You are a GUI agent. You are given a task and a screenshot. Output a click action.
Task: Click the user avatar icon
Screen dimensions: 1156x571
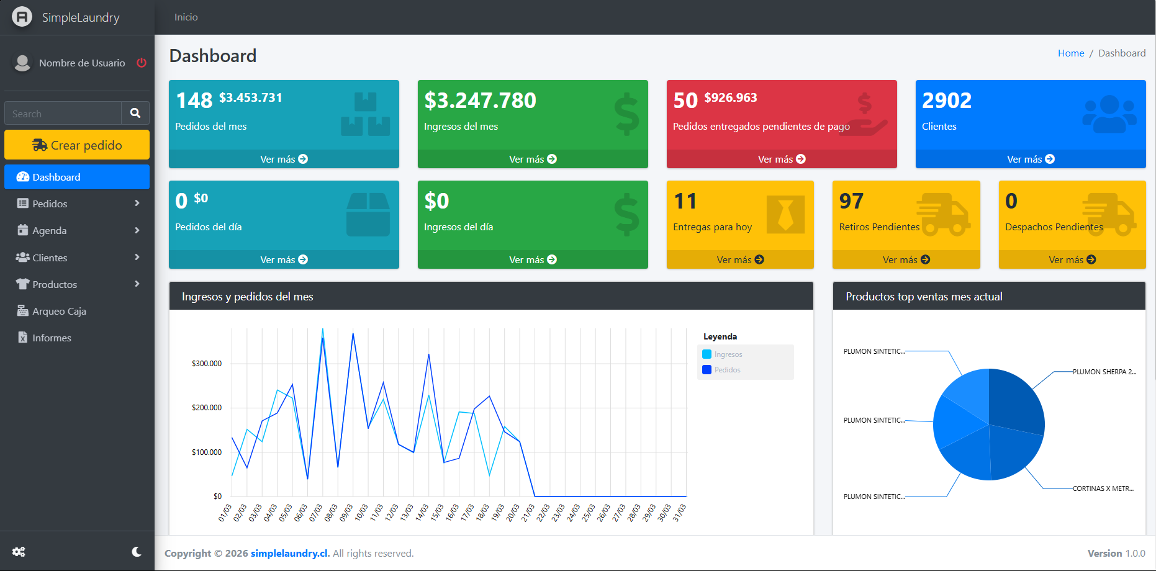[x=22, y=63]
